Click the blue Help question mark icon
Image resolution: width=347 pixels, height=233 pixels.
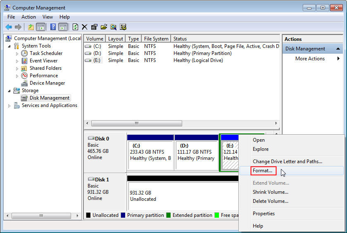(53, 27)
